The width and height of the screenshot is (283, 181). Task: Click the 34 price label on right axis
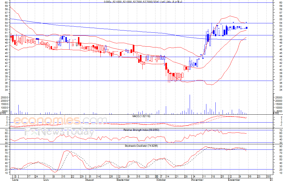(x=281, y=90)
